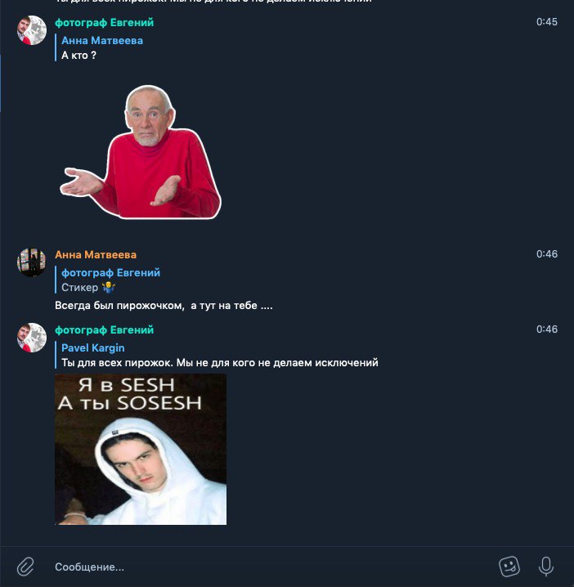Open the 'Я в SESH' meme image
This screenshot has width=574, height=587.
(x=141, y=449)
